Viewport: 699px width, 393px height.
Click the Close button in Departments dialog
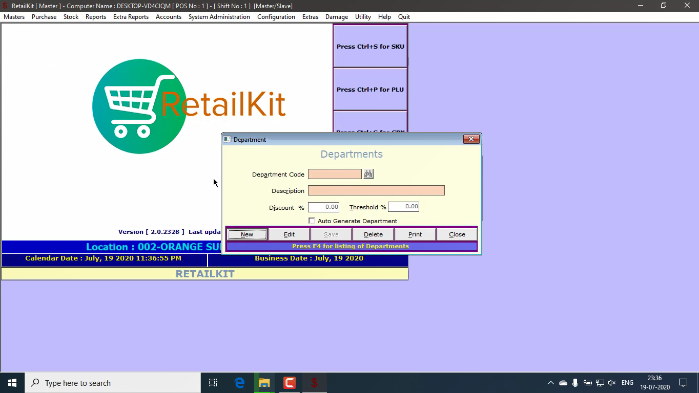(x=457, y=234)
